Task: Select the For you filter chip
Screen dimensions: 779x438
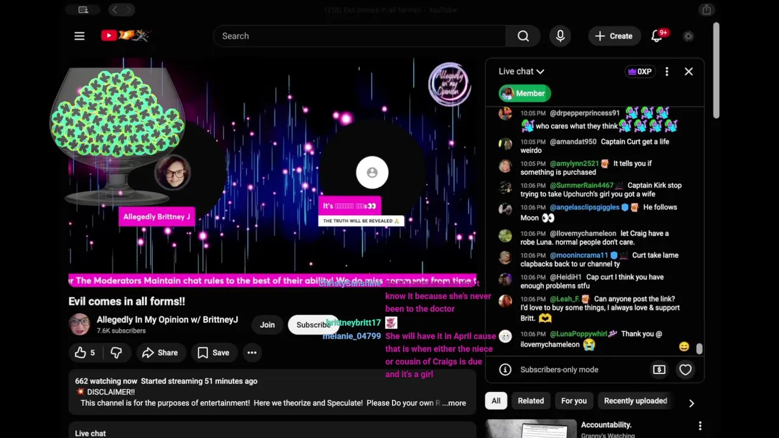Action: [x=574, y=401]
